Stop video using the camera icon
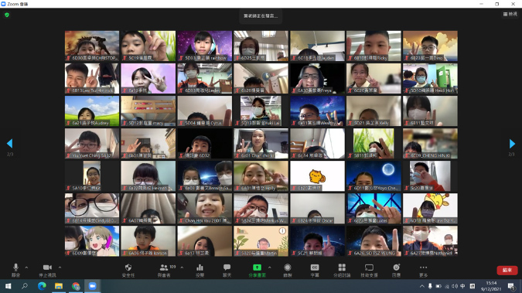Viewport: 522px width, 293px height. tap(47, 270)
